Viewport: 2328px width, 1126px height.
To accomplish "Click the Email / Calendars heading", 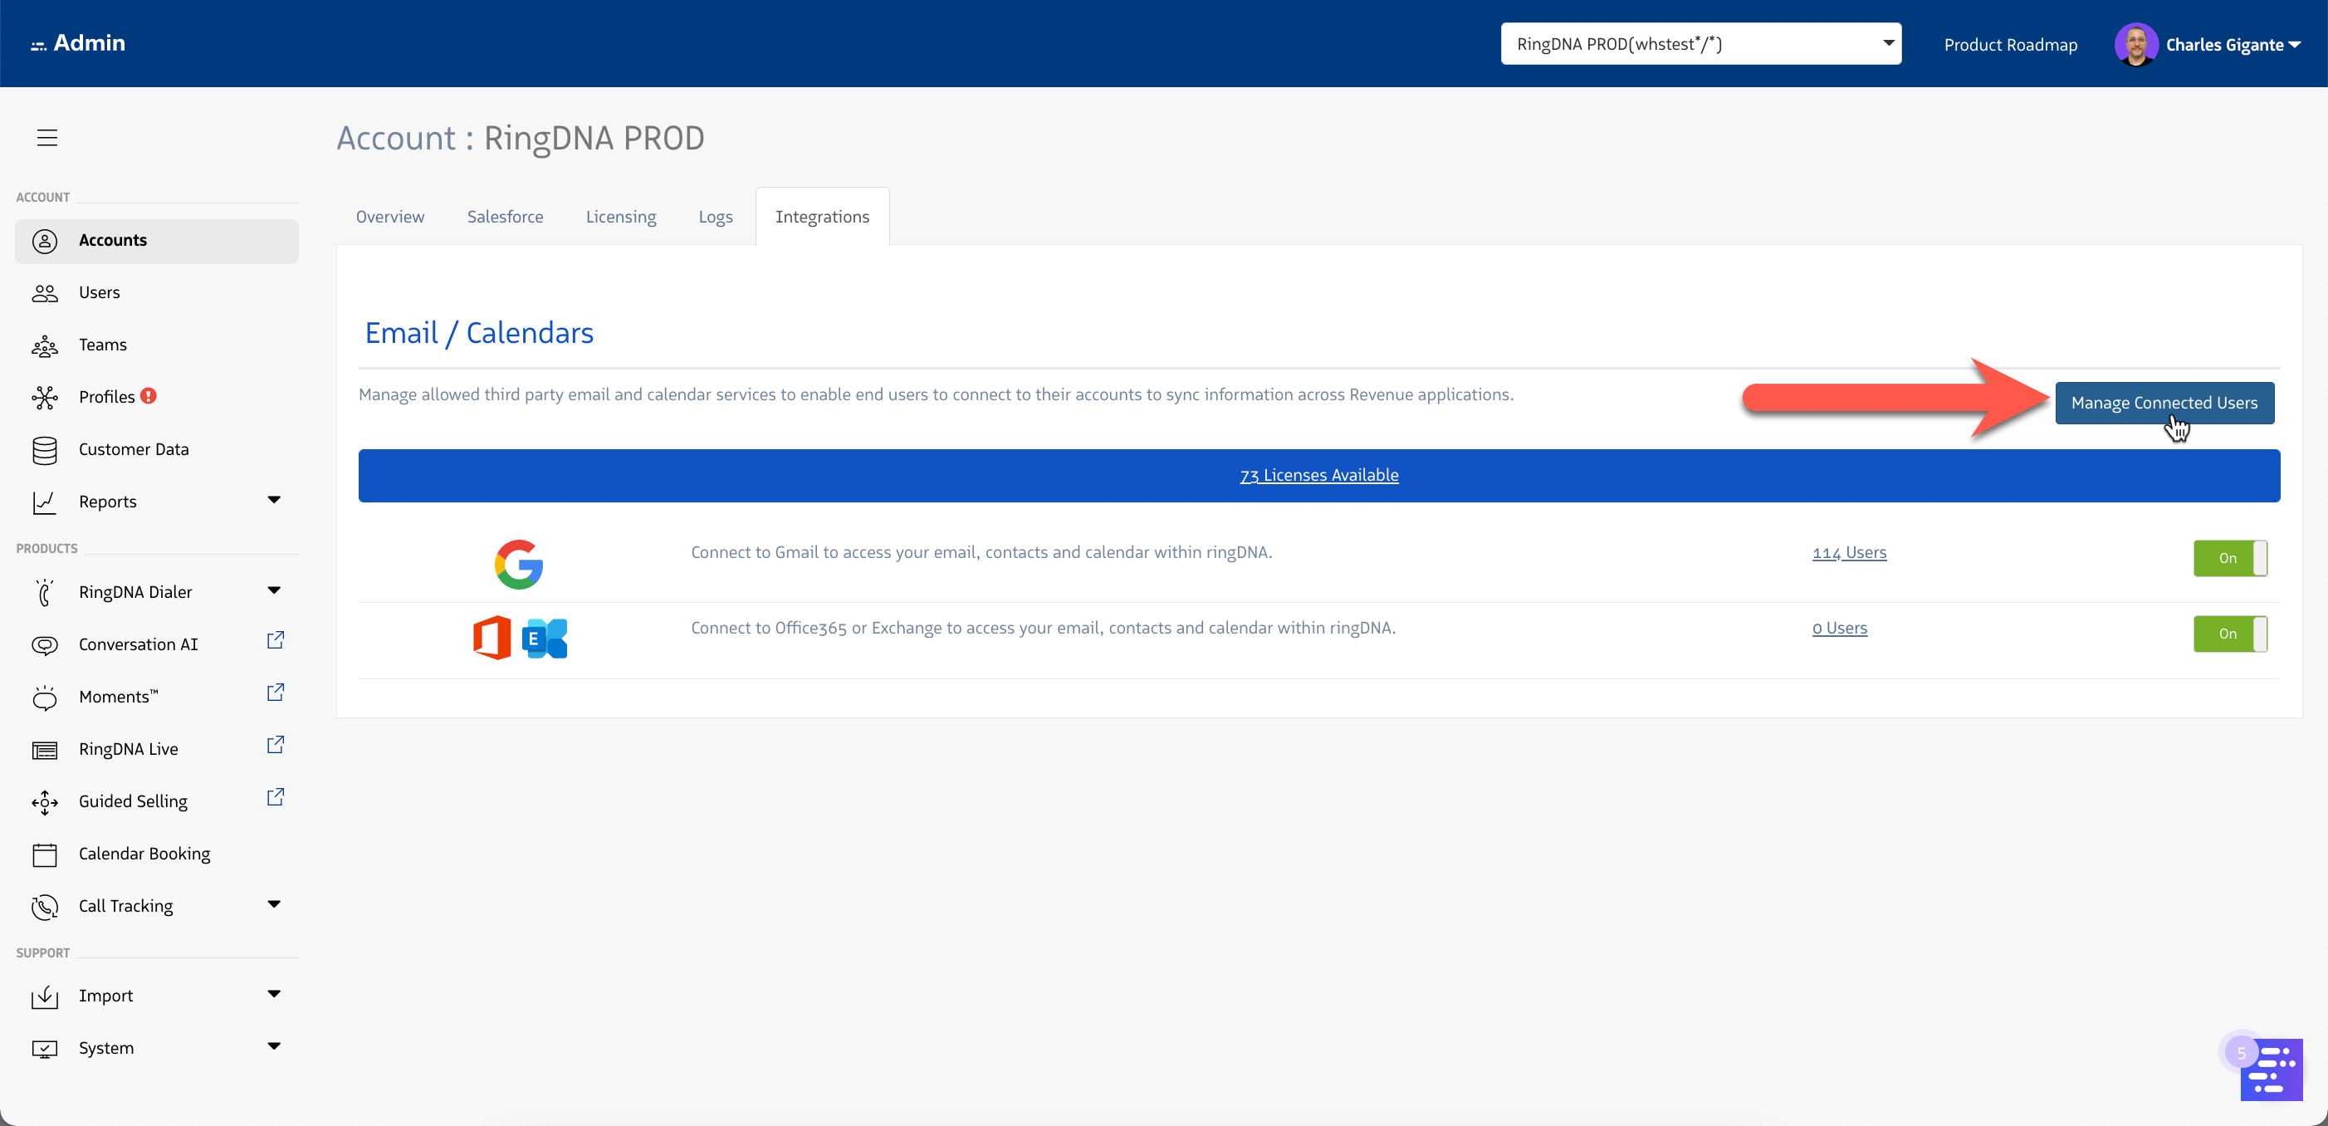I will [x=479, y=334].
